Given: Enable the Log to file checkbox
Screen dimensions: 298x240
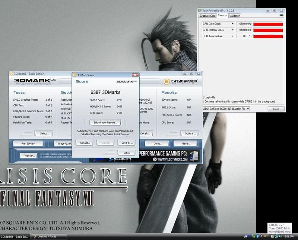Looking at the screenshot, I should tap(203, 97).
